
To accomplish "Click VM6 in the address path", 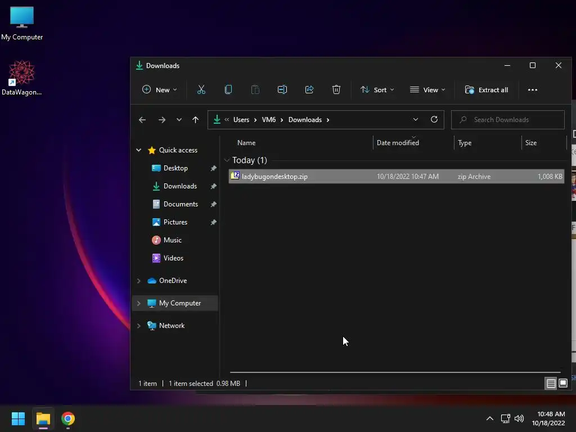I will pos(268,120).
